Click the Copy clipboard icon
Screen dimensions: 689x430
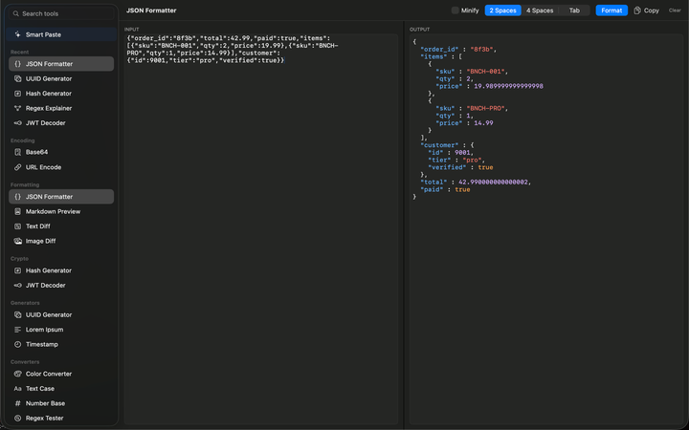click(637, 11)
